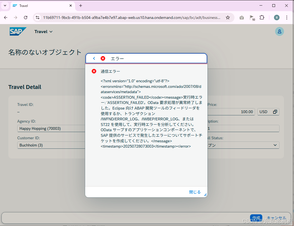Click the address bar URL
Screen dimensions: 294x226
tap(132, 18)
